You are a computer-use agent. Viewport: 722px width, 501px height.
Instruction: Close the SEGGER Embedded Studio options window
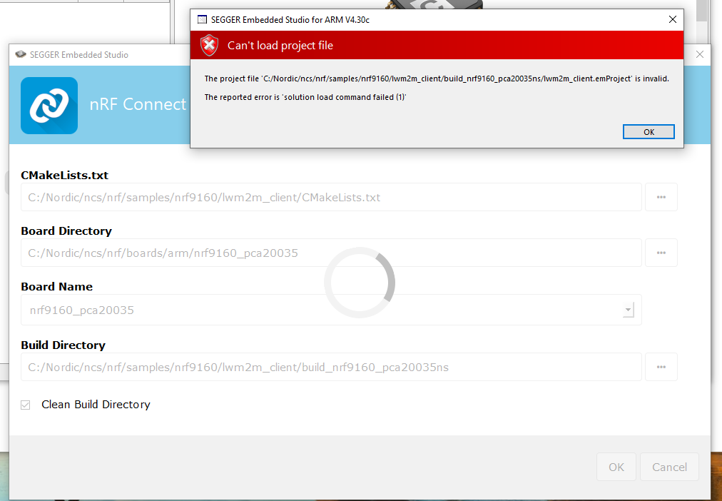pos(699,54)
